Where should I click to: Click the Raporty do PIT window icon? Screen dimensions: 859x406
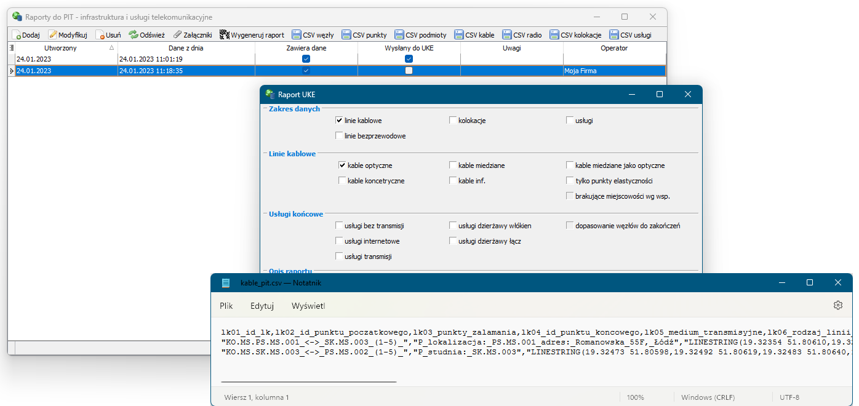click(17, 17)
